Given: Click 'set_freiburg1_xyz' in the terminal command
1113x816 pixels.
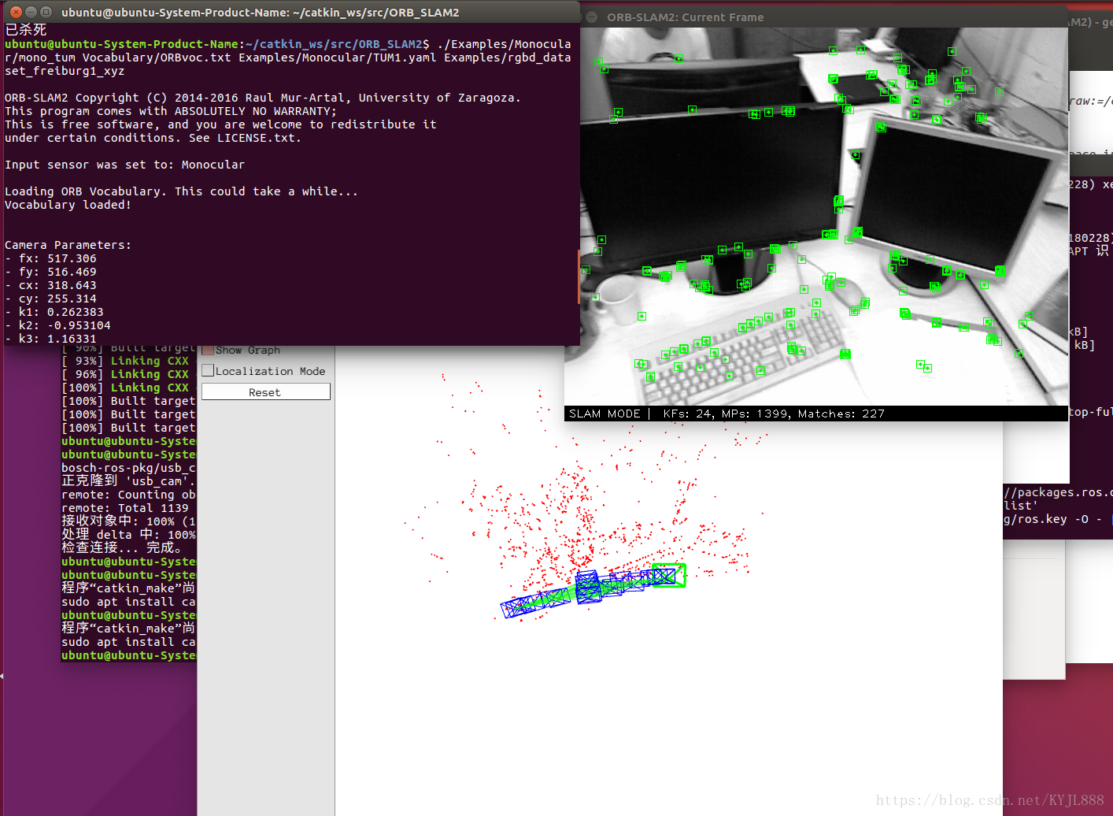Looking at the screenshot, I should coord(65,71).
